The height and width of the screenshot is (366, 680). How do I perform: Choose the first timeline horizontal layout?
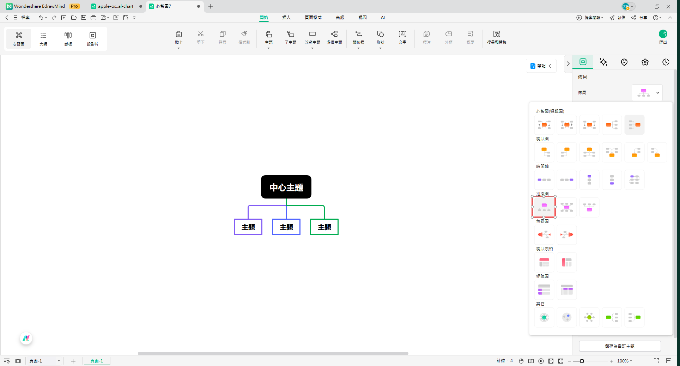point(544,180)
